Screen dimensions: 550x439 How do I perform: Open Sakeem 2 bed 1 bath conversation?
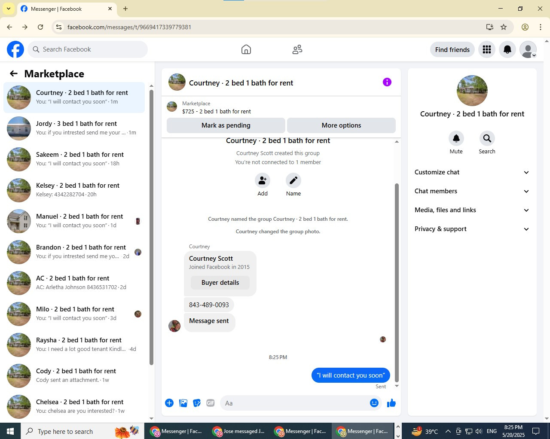pos(74,159)
